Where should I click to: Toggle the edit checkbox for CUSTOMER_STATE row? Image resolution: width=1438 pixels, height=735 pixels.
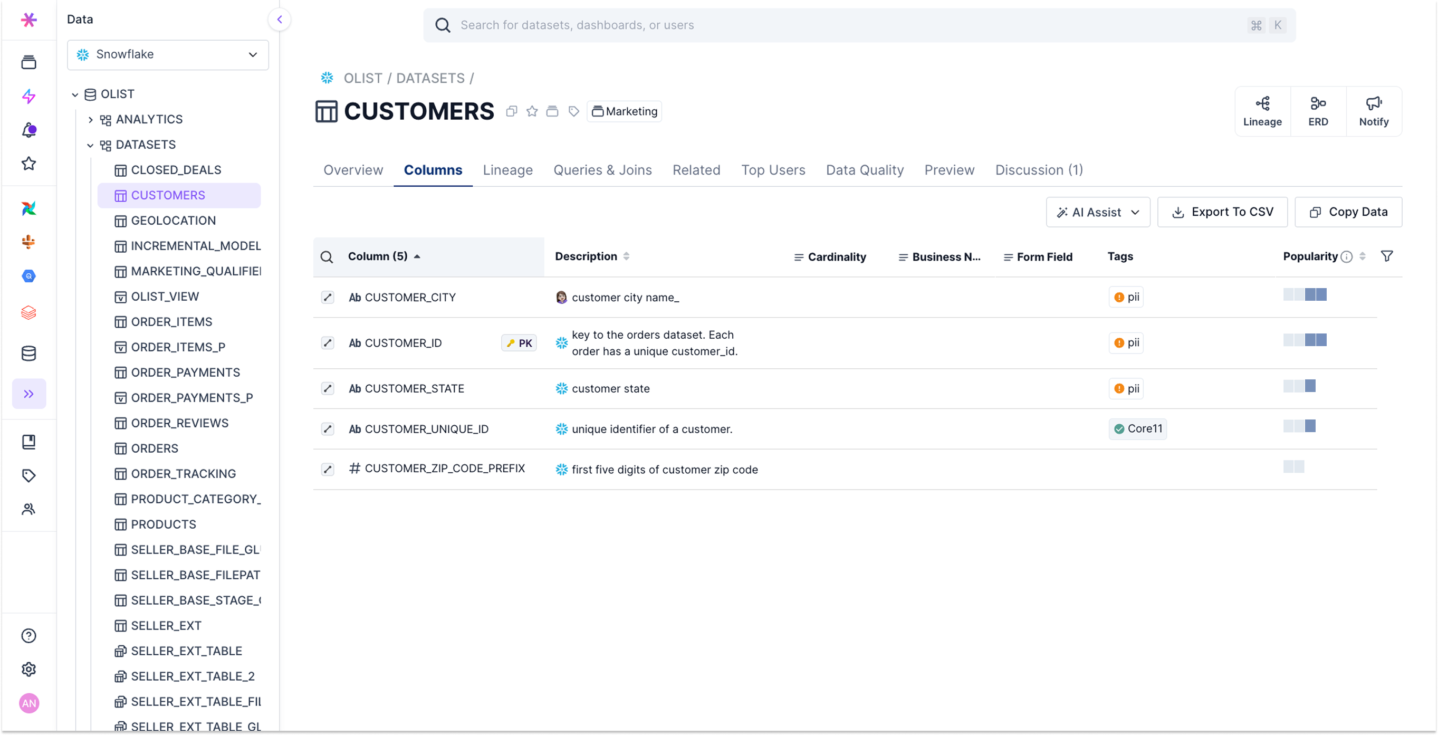pyautogui.click(x=328, y=388)
